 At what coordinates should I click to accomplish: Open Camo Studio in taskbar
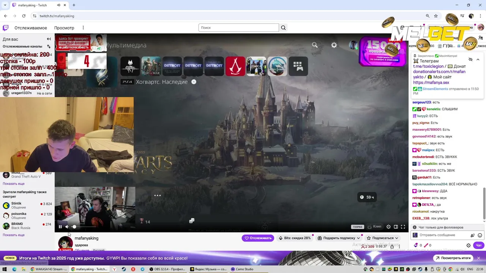[x=242, y=269]
